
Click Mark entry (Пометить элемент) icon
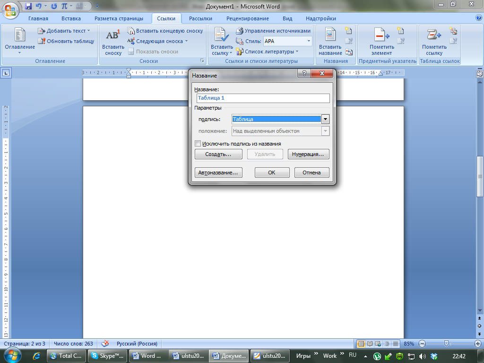click(381, 41)
